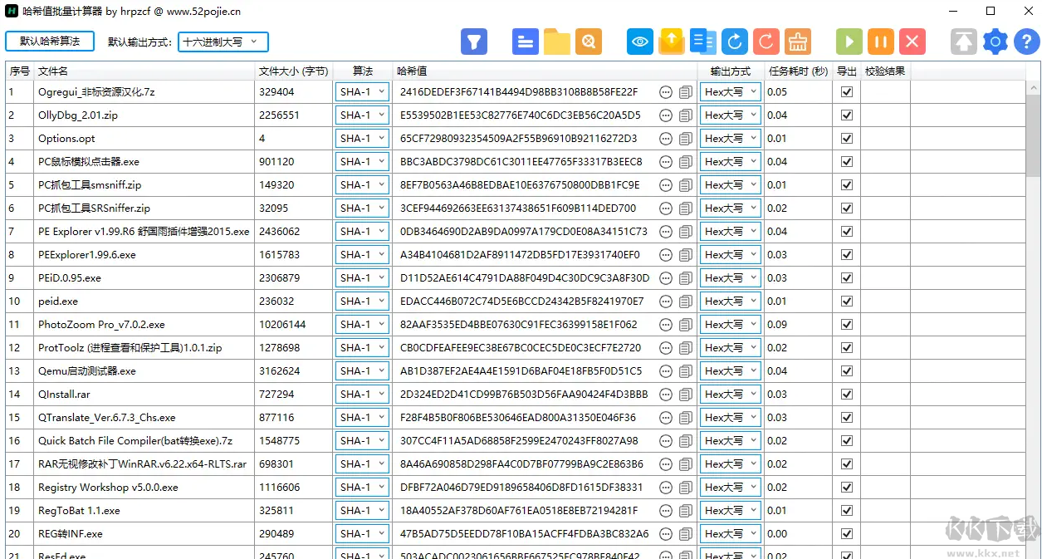Uncheck export for Ogregui_非标资源汉化.7z
The height and width of the screenshot is (559, 1042).
847,92
